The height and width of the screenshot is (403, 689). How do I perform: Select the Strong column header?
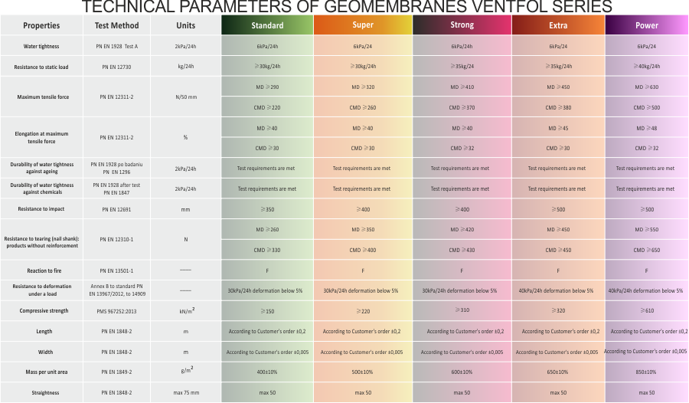[462, 25]
